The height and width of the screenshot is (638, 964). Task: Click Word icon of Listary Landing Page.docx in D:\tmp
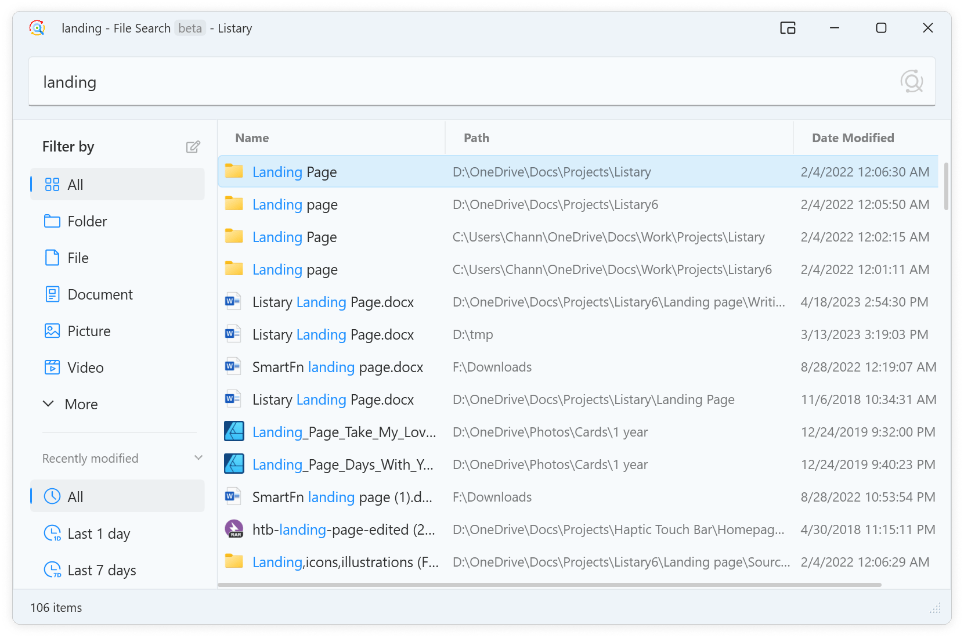click(233, 334)
